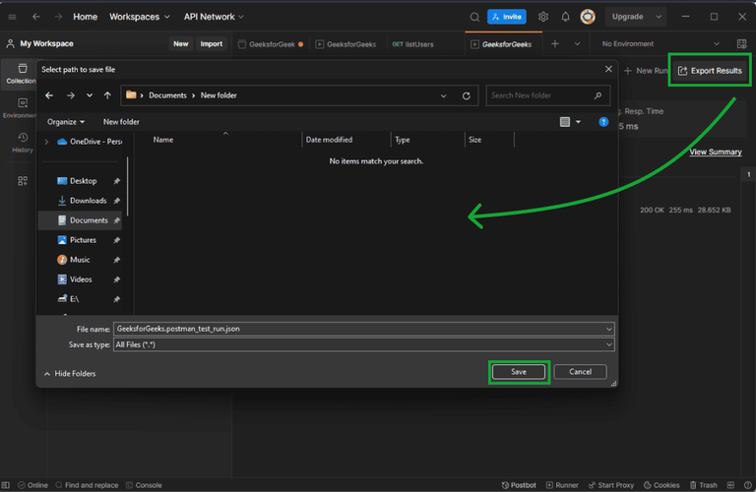
Task: Expand the OneDrive tree node
Action: tap(46, 142)
